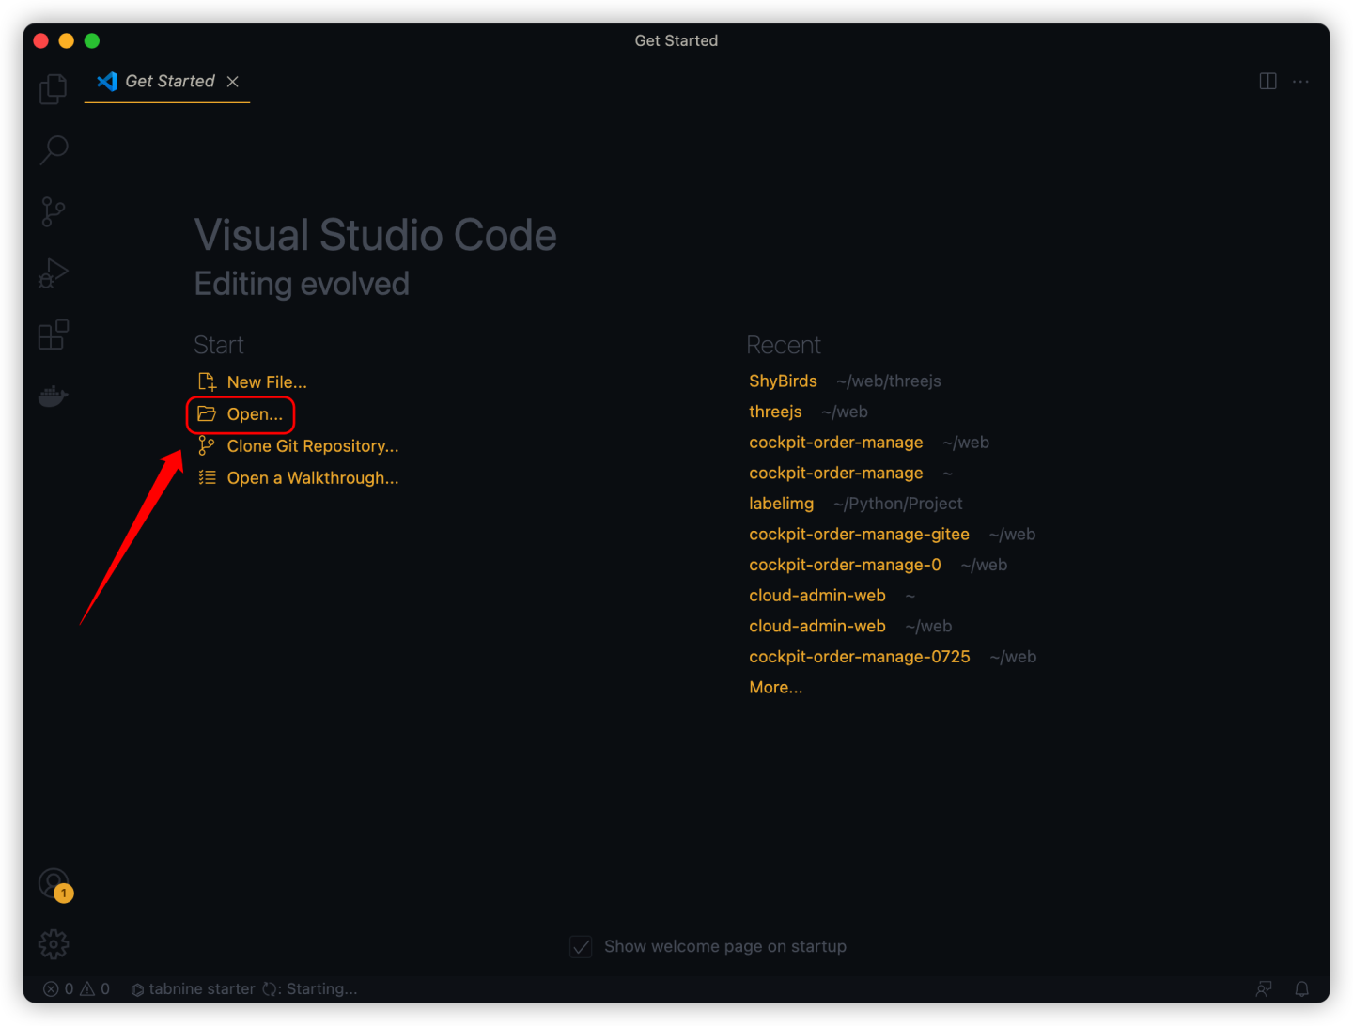Screen dimensions: 1353x1026
Task: Open the More Actions ellipsis icon
Action: tap(1300, 82)
